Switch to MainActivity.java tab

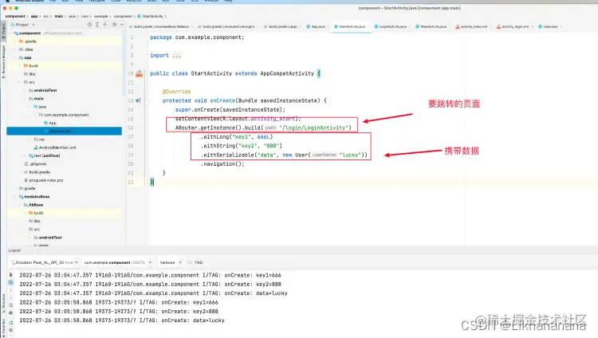[432, 26]
